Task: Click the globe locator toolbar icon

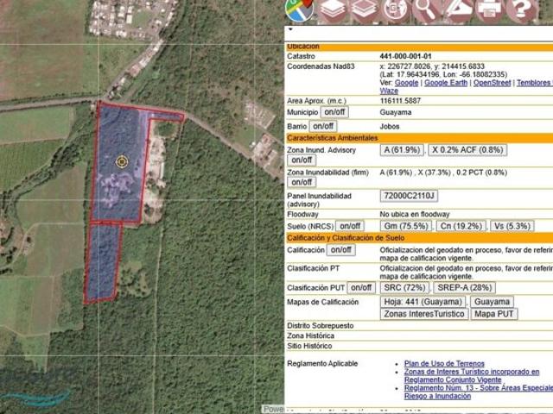Action: point(394,9)
